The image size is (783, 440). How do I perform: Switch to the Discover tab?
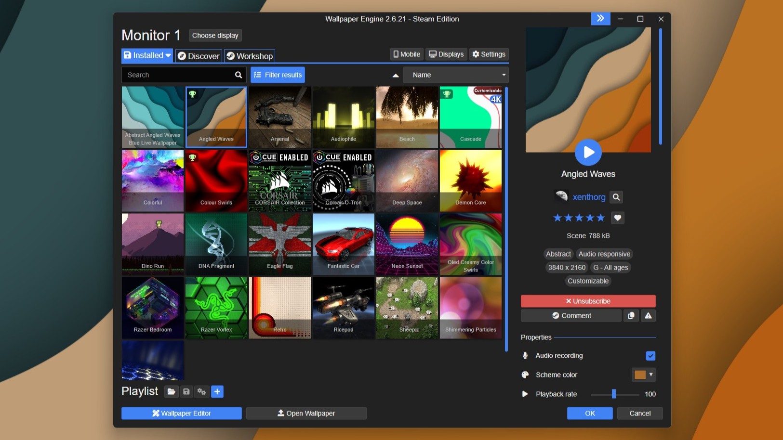click(199, 56)
